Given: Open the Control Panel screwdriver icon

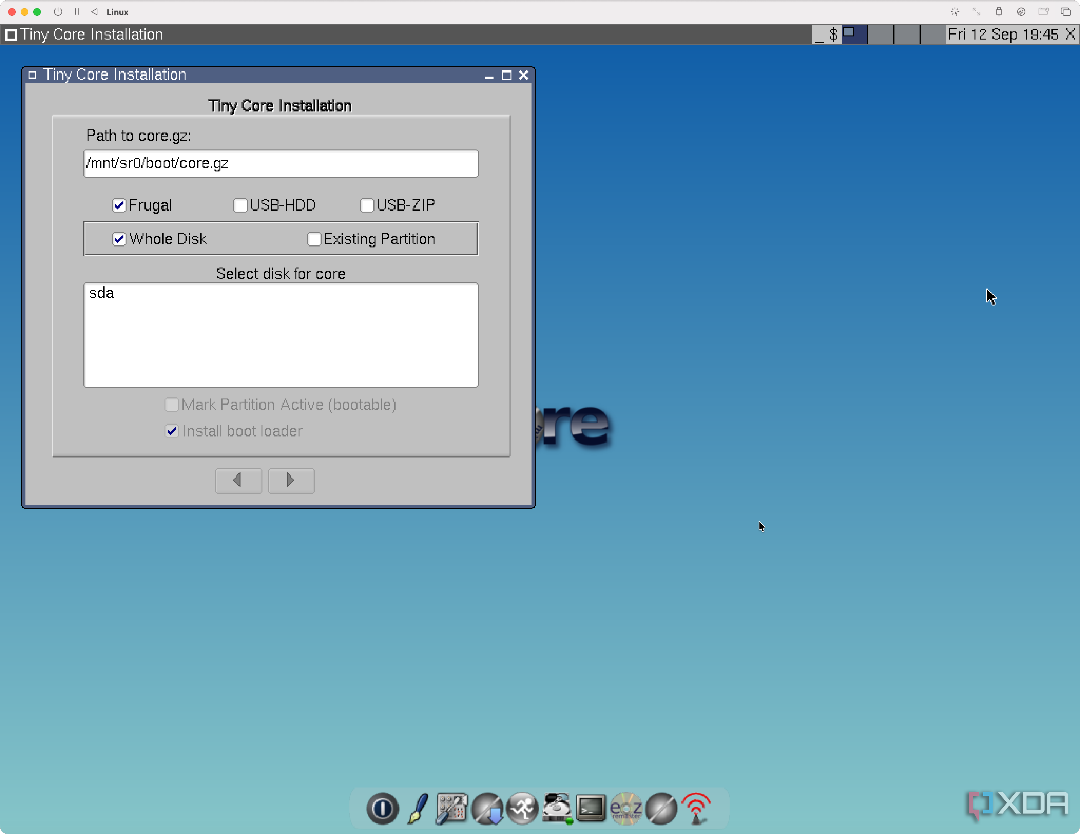Looking at the screenshot, I should (x=451, y=808).
